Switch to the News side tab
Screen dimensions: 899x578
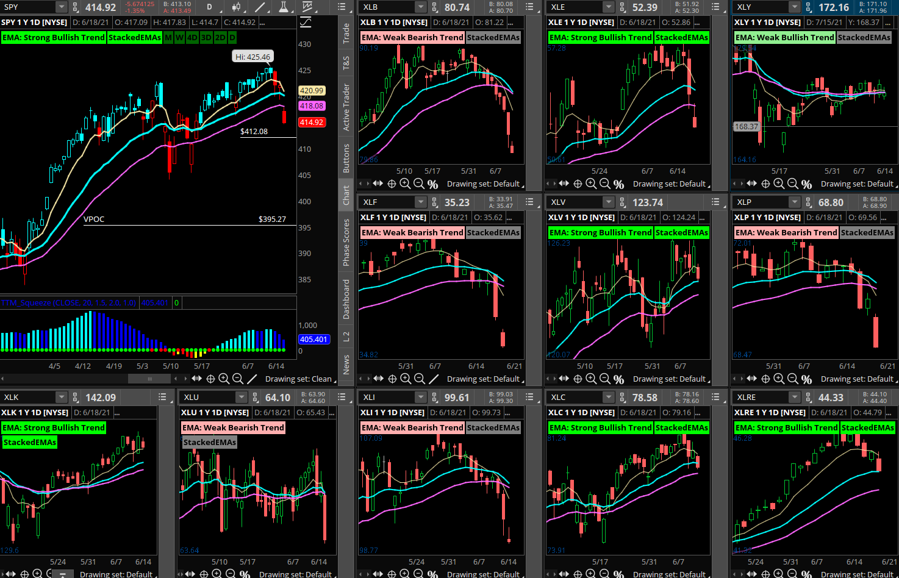346,365
